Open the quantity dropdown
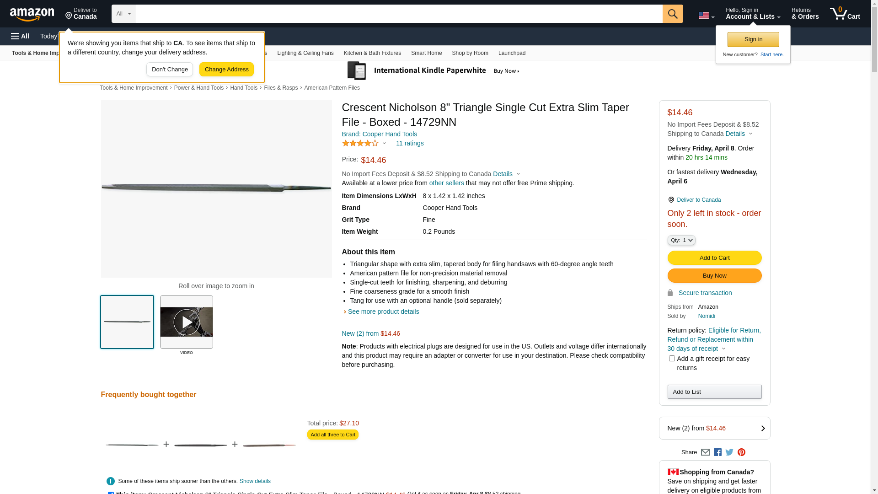878x494 pixels. (x=681, y=240)
